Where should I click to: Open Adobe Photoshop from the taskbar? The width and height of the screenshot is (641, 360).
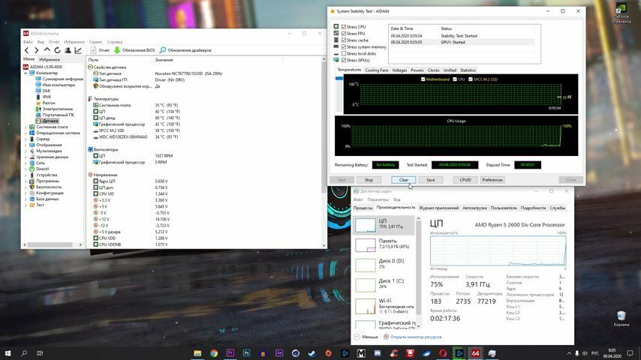246,353
